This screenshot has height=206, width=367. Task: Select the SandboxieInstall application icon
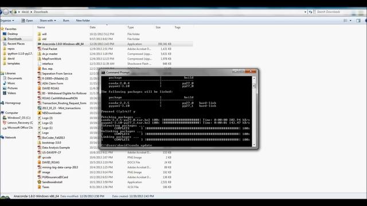coord(40,182)
